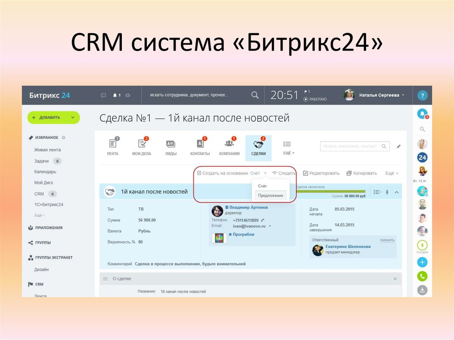
Task: Open Екатерина Шеленкова profile link
Action: 348,246
